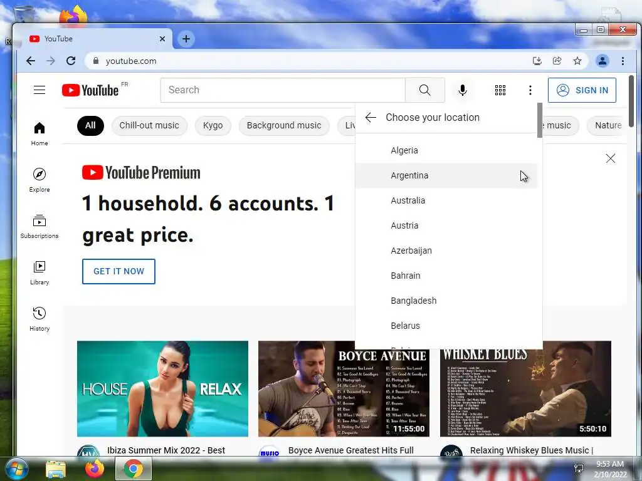Choose Belarus as location
The image size is (642, 481).
click(x=446, y=326)
